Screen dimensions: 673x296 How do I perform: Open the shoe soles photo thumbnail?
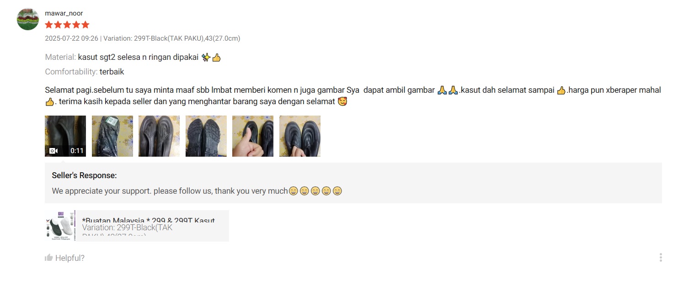pos(206,136)
